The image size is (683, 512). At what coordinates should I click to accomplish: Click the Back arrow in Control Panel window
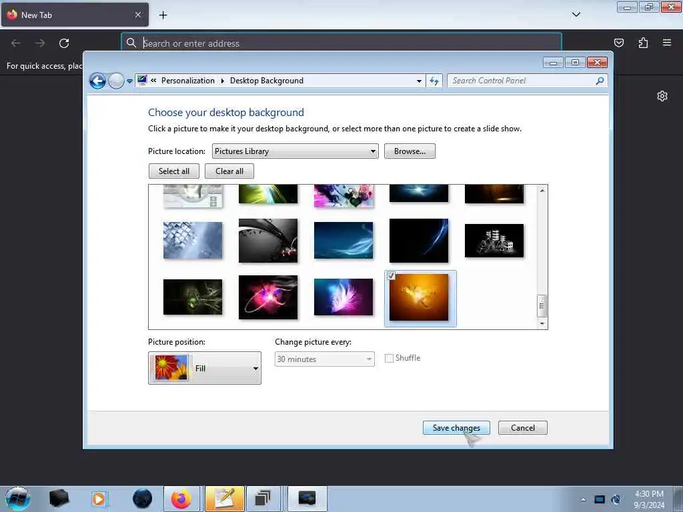97,81
